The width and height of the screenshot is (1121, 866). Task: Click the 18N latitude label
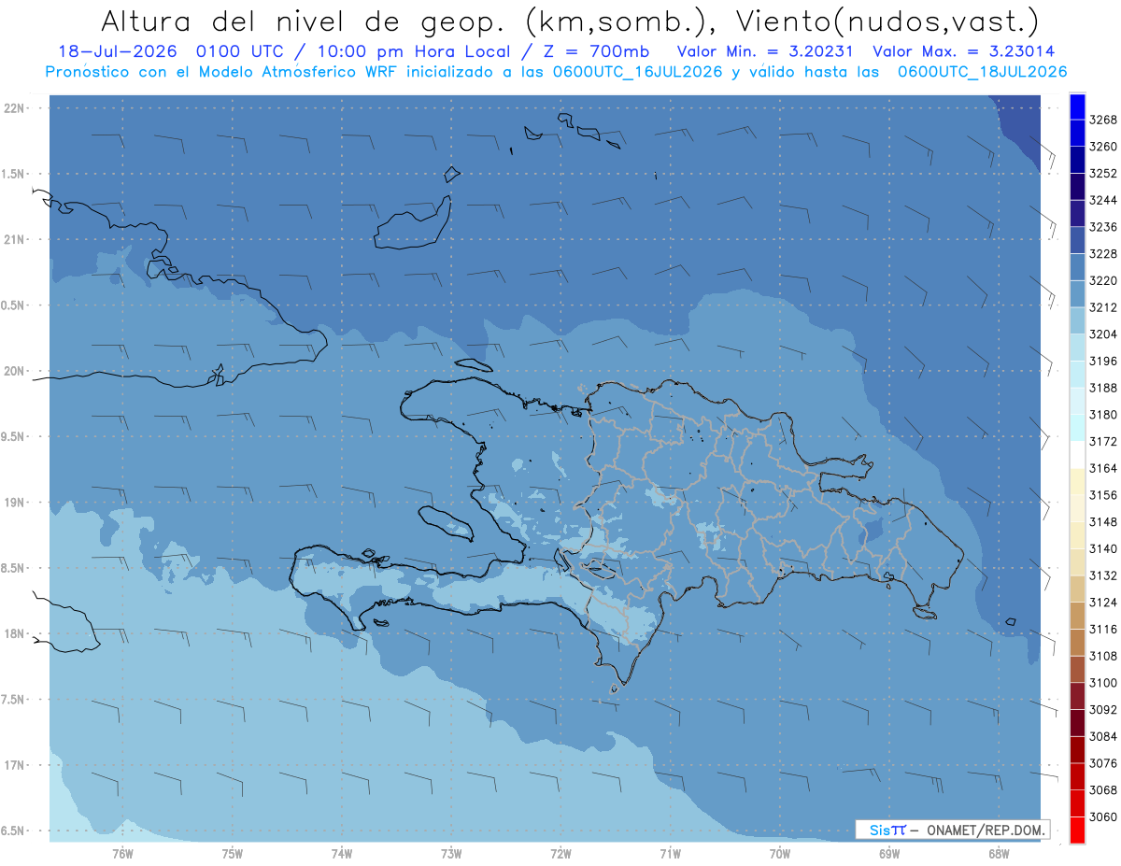pos(14,634)
